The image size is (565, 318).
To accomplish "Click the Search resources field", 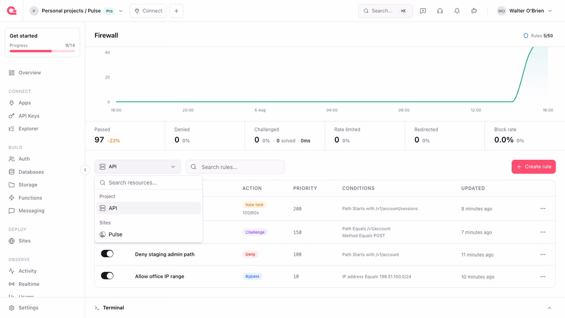I will (149, 183).
